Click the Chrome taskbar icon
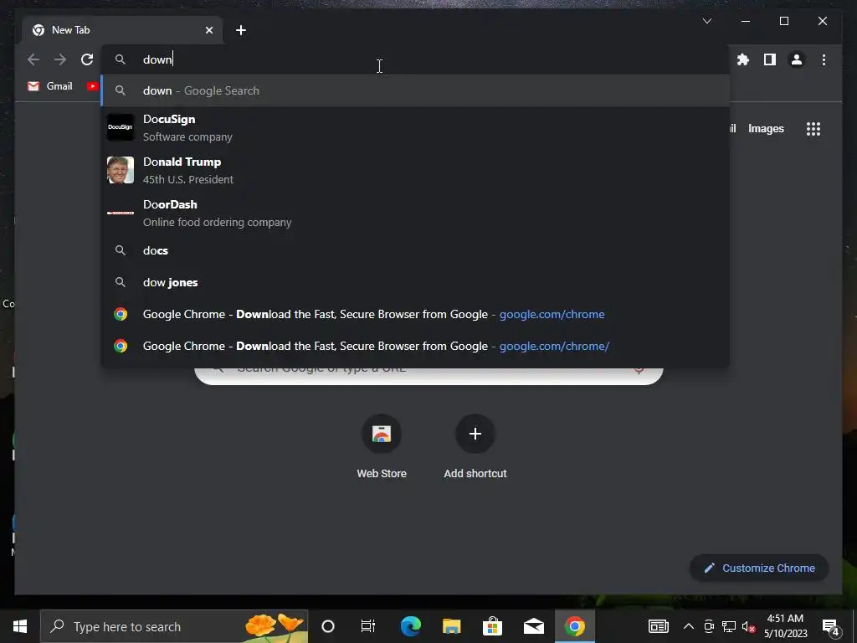 pos(574,626)
